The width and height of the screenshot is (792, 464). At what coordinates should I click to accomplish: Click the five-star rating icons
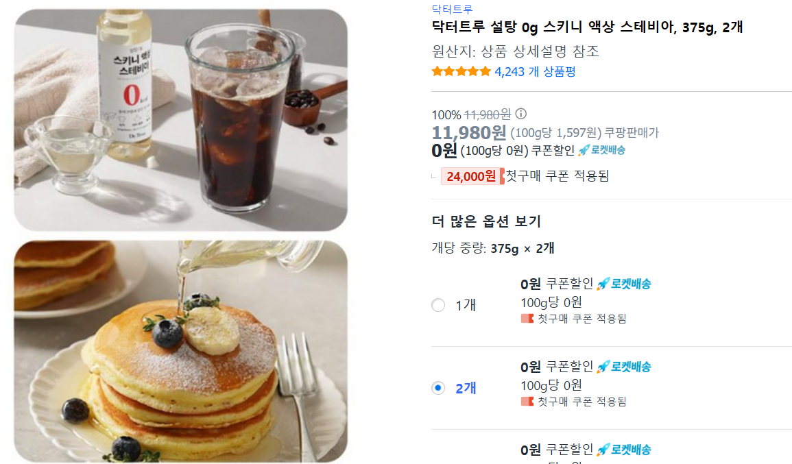(x=461, y=72)
